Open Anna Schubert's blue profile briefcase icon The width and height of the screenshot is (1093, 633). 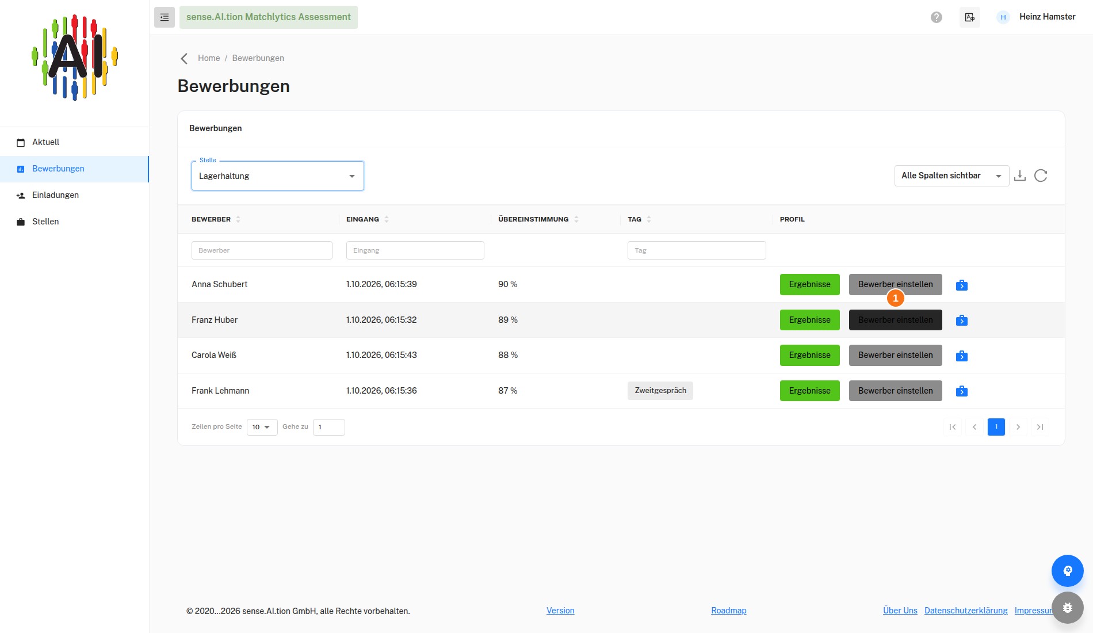click(x=962, y=285)
